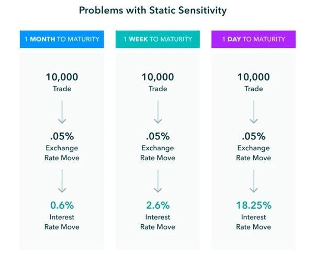Image resolution: width=315 pixels, height=254 pixels.
Task: Click the arrow below Trade in 1 Week column
Action: (157, 111)
